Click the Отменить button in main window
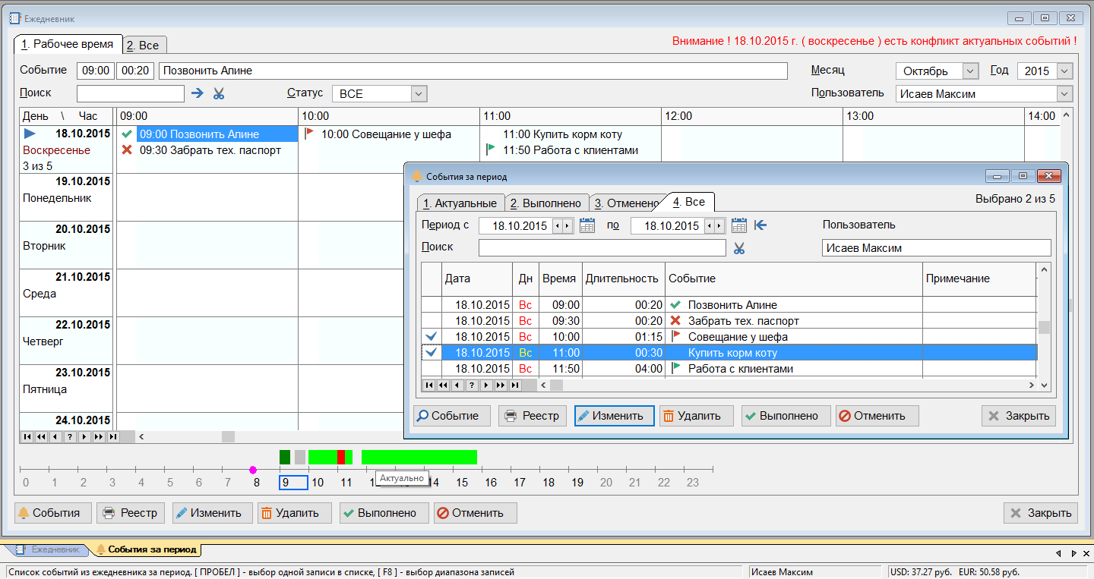 coord(475,513)
